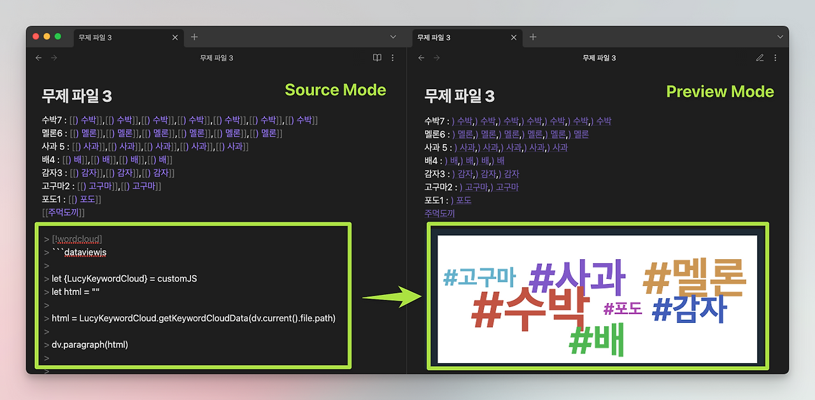815x400 pixels.
Task: Close the 무제 파일 3 tab in preview pane
Action: [x=514, y=38]
